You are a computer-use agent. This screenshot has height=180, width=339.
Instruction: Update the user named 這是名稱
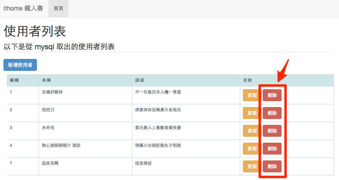point(252,166)
